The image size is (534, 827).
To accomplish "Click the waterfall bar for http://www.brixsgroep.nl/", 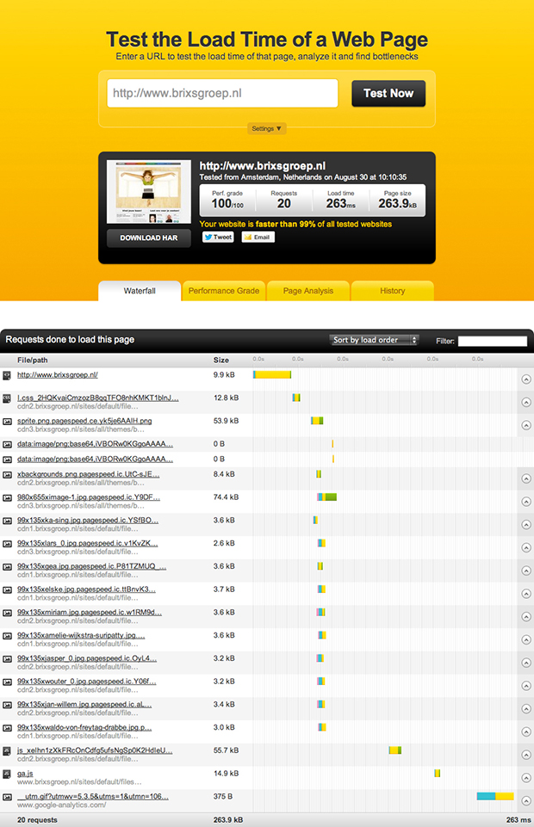I will coord(272,375).
